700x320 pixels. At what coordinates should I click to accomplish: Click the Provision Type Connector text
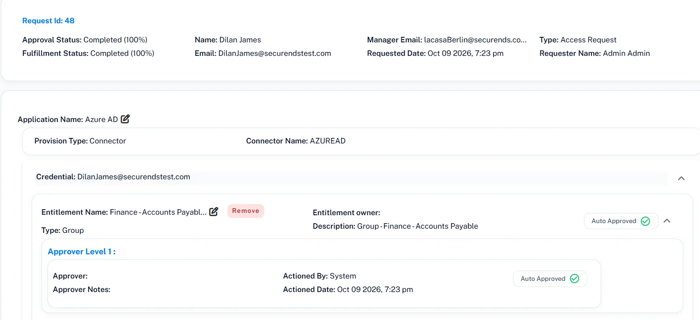80,141
